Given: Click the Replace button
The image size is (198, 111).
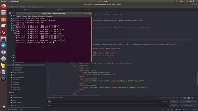Looking at the screenshot, I should [174, 105].
